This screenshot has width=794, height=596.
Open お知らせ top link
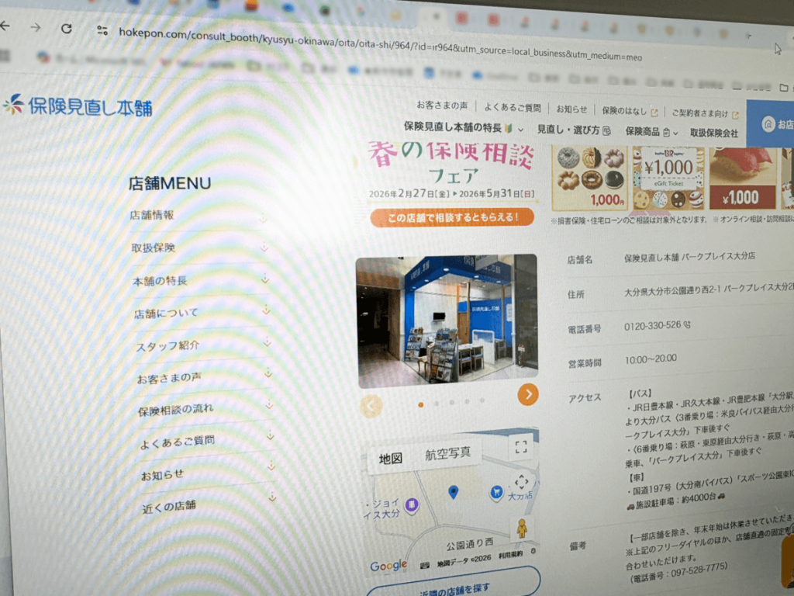tap(571, 109)
